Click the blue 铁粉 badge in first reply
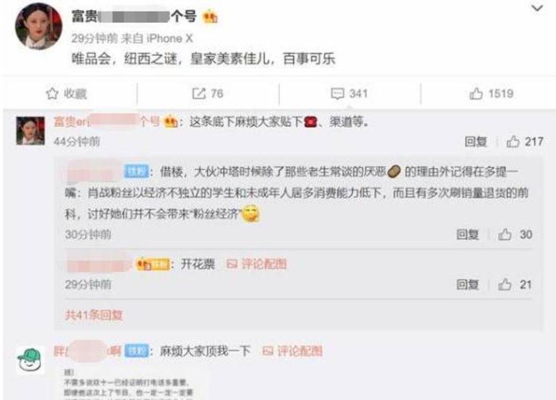The height and width of the screenshot is (400, 556). tap(136, 172)
